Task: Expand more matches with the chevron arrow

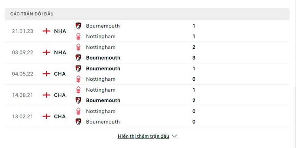Action: pyautogui.click(x=175, y=136)
